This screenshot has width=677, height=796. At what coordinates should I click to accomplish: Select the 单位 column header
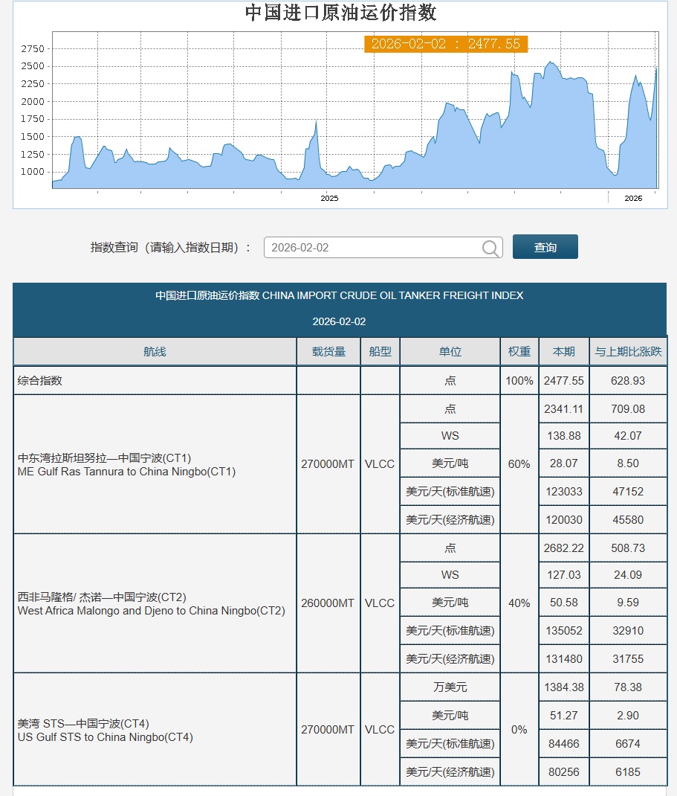450,352
